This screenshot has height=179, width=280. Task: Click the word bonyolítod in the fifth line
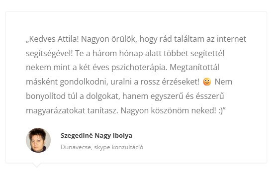pyautogui.click(x=46, y=96)
